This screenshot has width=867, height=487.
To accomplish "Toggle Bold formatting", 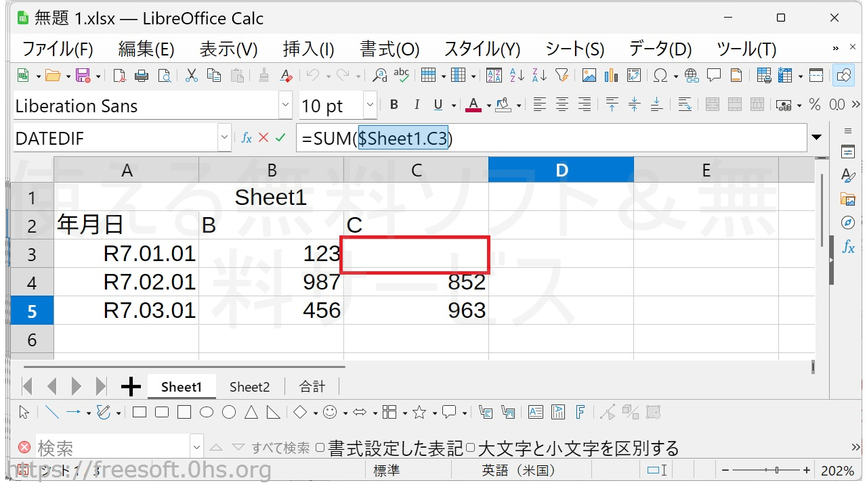I will pyautogui.click(x=394, y=105).
